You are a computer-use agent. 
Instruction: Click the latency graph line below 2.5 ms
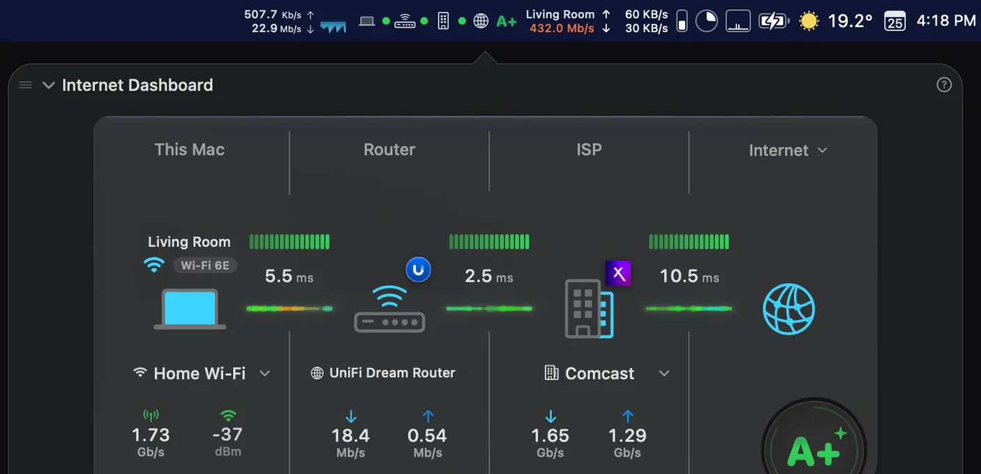[x=489, y=308]
